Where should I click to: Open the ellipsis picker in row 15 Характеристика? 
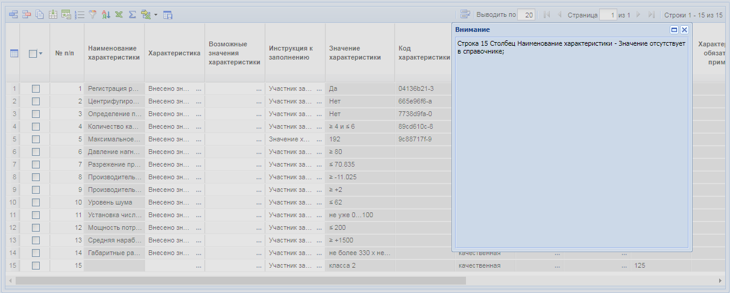click(198, 265)
